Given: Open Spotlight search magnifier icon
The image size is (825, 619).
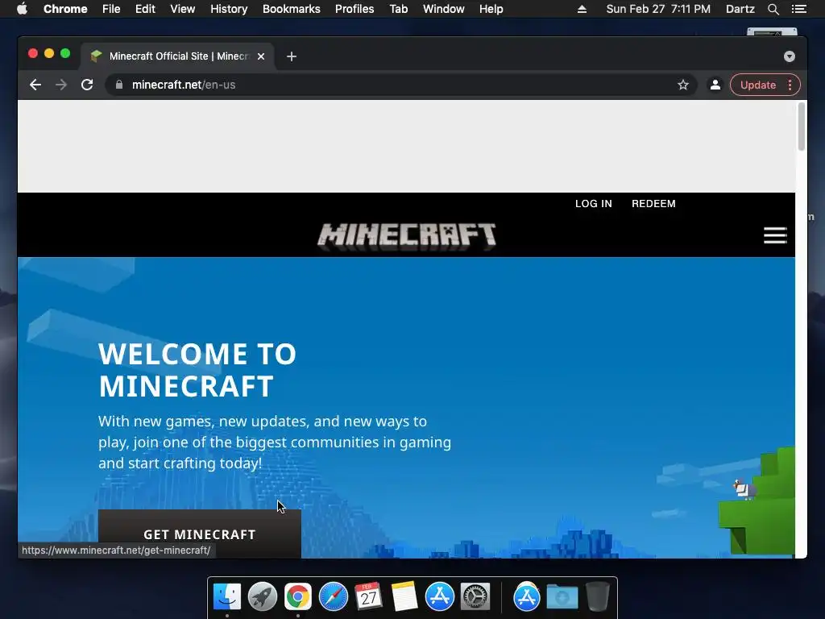Looking at the screenshot, I should pyautogui.click(x=773, y=9).
